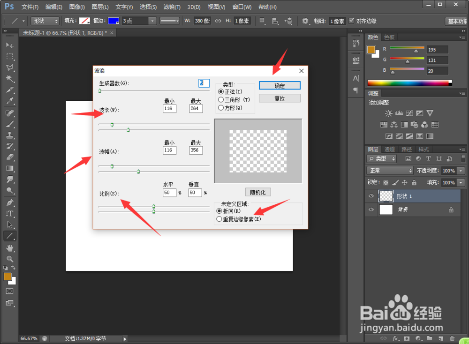Select the Brush tool

click(9, 124)
